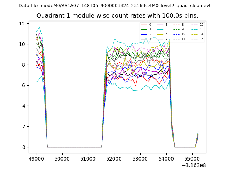Viewport: 229px width, 172px height.
Task: Select the blue dashed legend line for module 10
Action: click(x=177, y=34)
